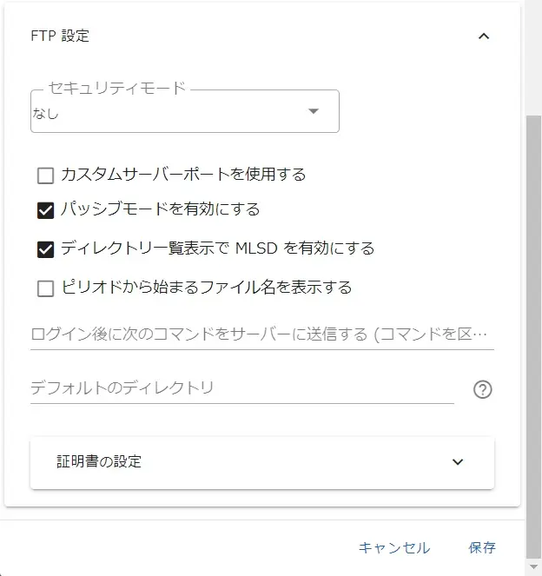Enable the カスタムサーバーポートを使用する checkbox
This screenshot has width=542, height=576.
46,175
